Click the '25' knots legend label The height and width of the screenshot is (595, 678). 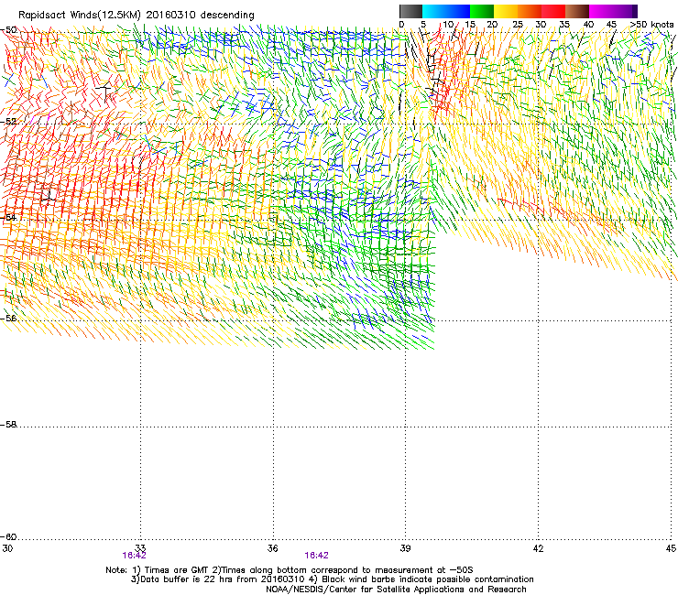coord(518,25)
